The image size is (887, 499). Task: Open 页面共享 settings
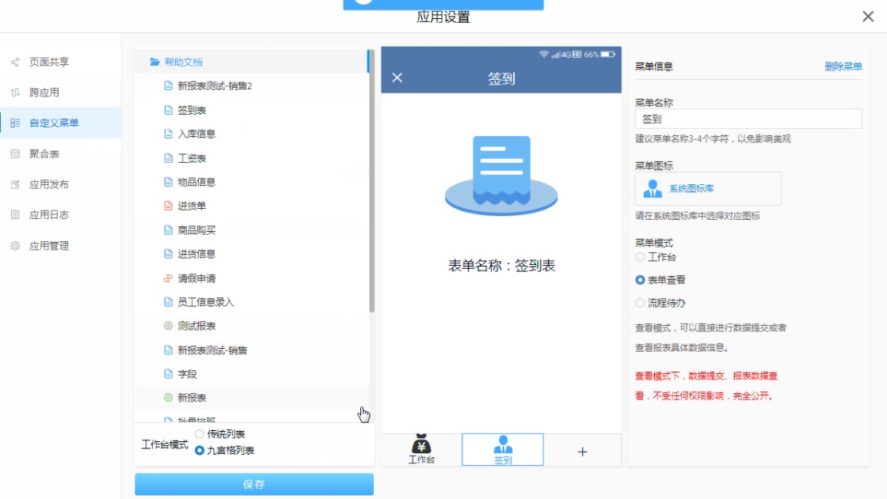tap(49, 62)
